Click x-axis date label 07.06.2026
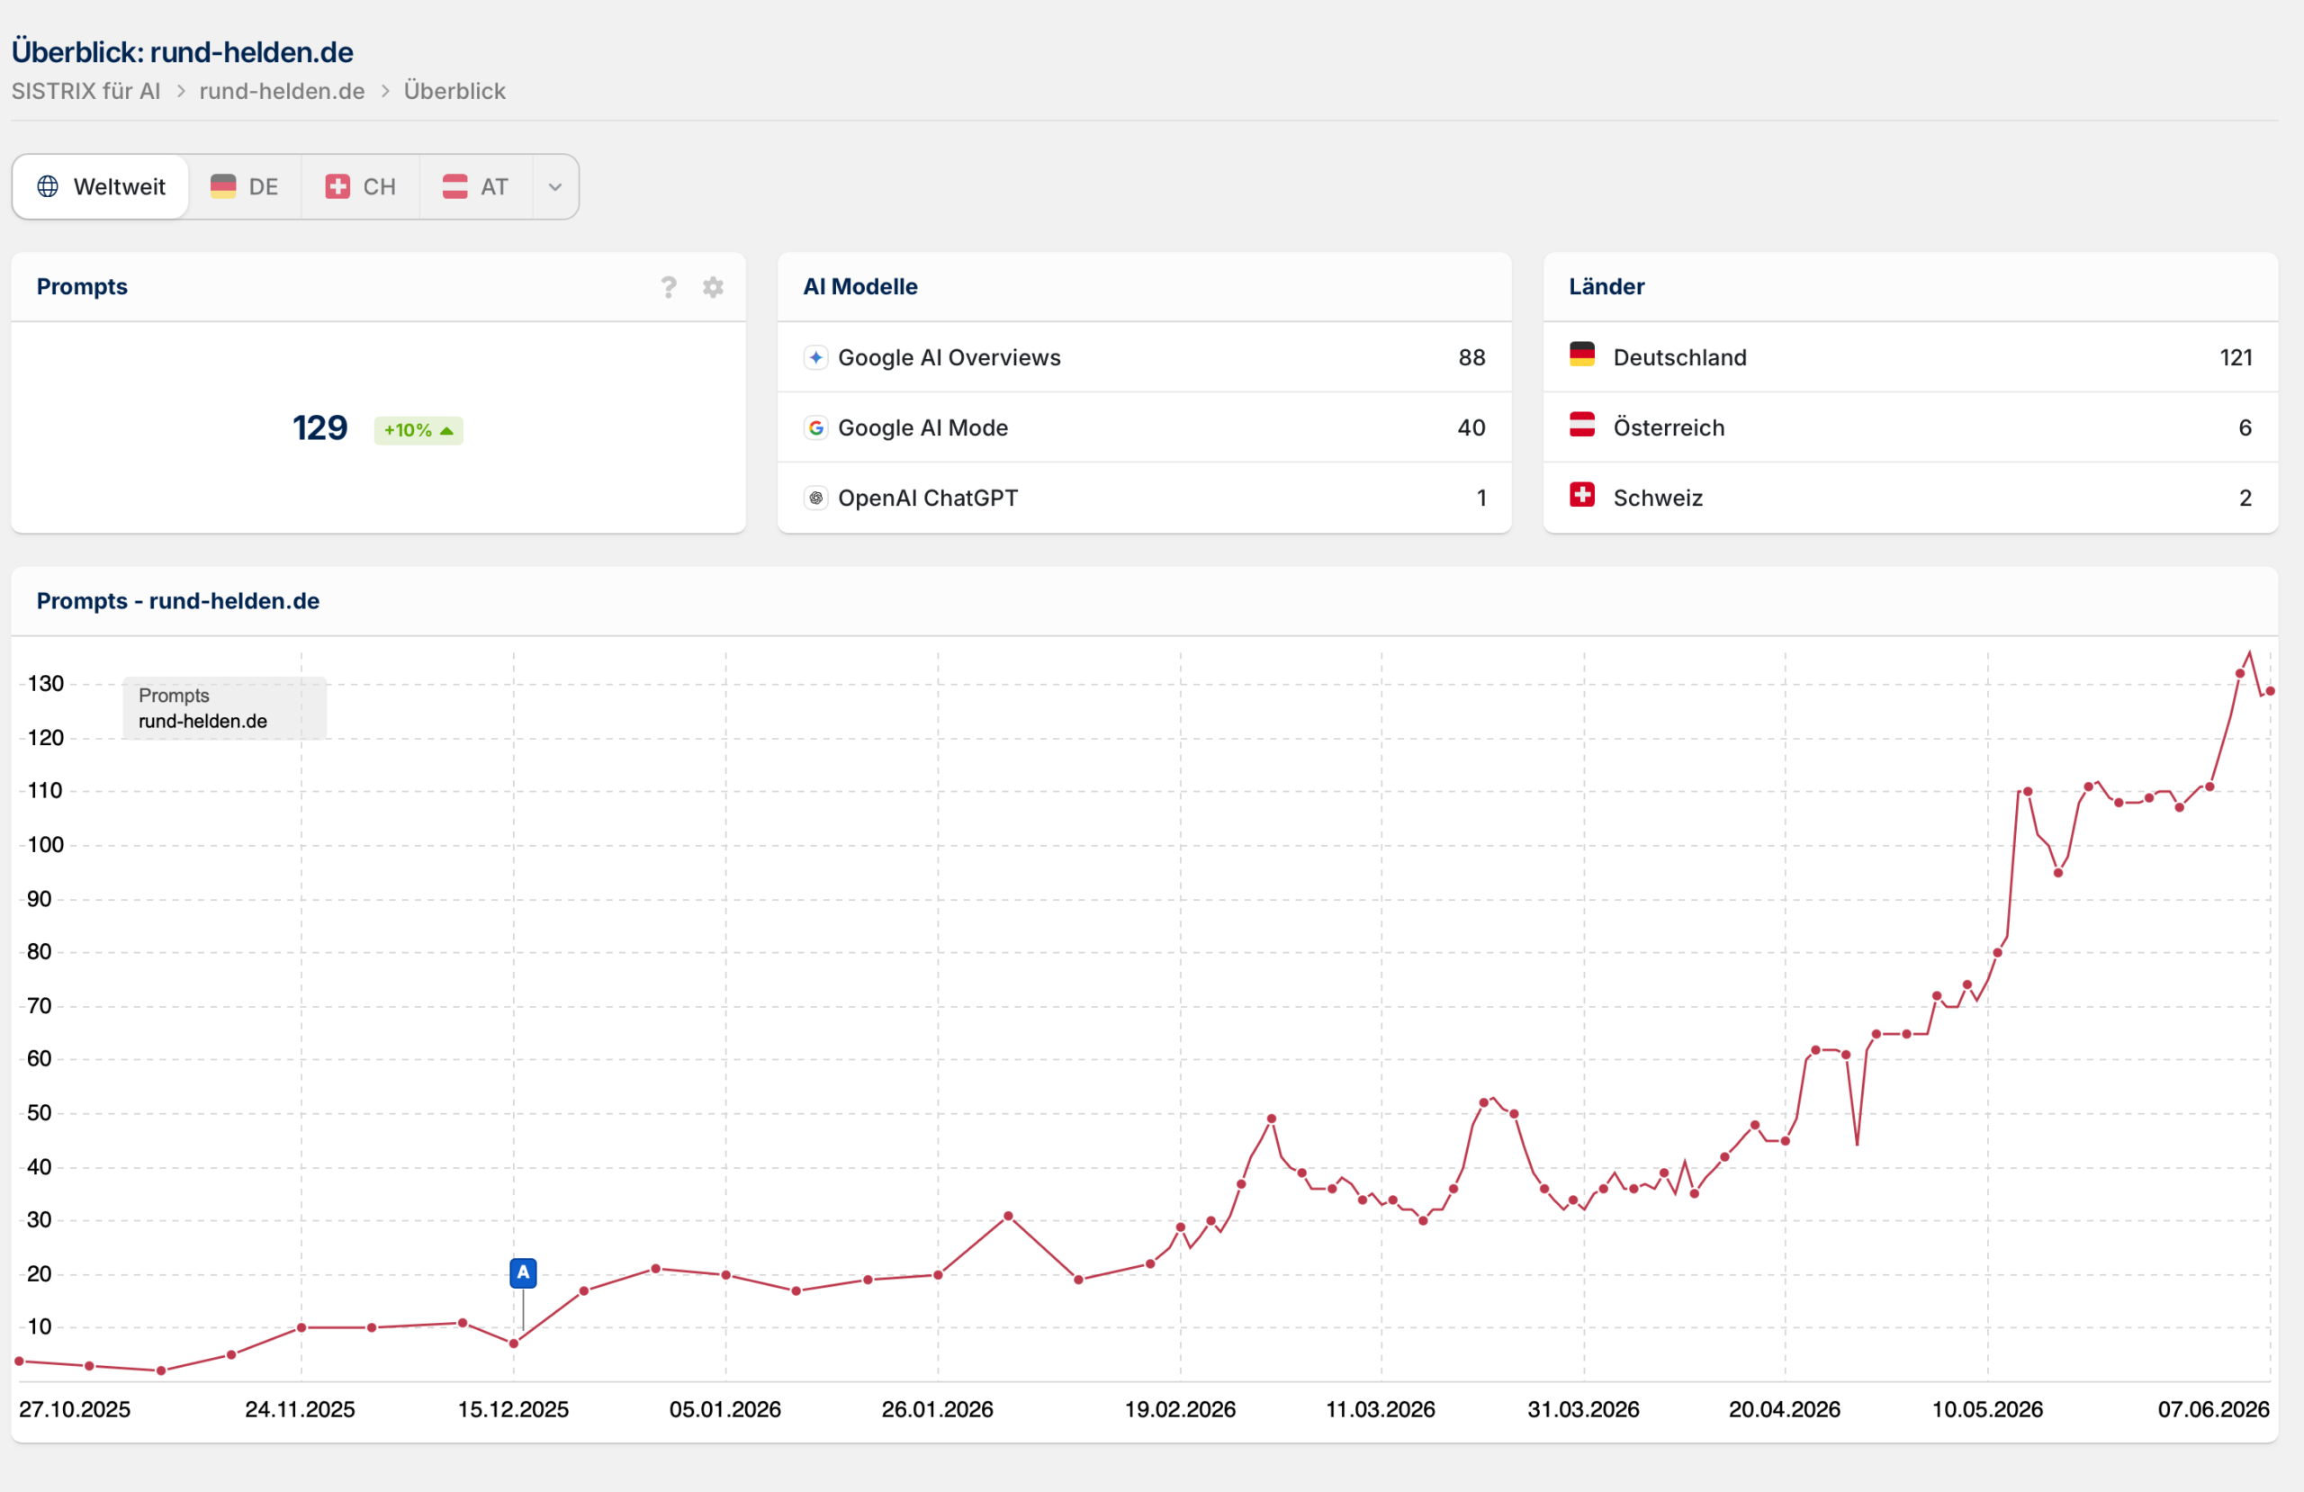The width and height of the screenshot is (2304, 1492). (x=2213, y=1408)
